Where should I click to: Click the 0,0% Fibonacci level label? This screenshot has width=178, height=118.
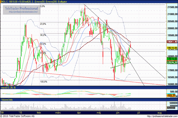click(42, 6)
